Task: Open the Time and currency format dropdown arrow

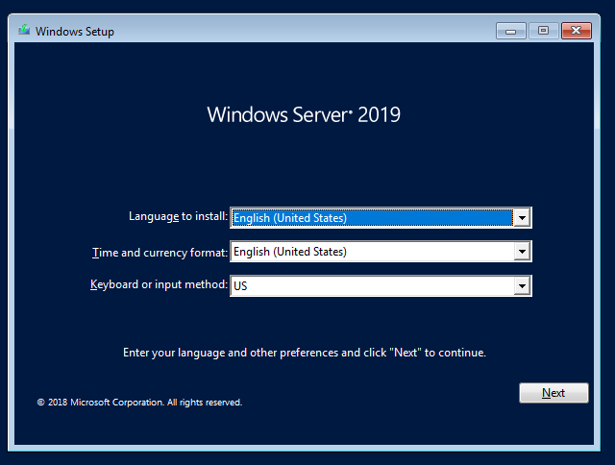Action: 522,252
